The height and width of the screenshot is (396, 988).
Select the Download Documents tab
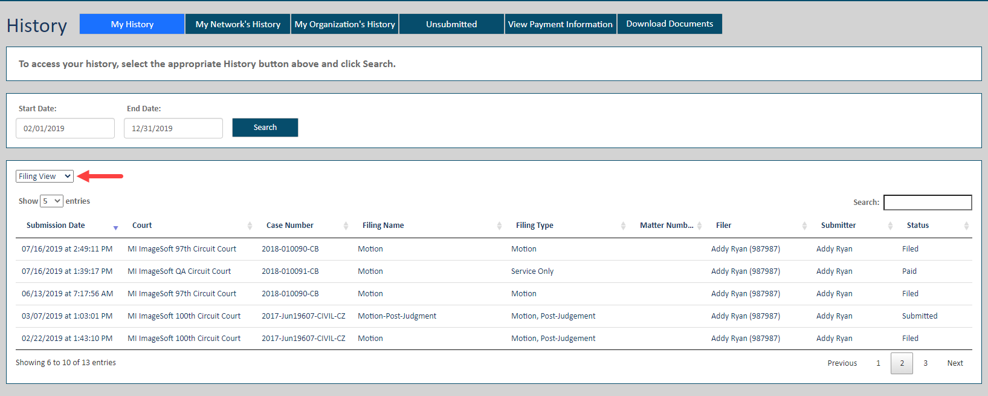pos(670,24)
